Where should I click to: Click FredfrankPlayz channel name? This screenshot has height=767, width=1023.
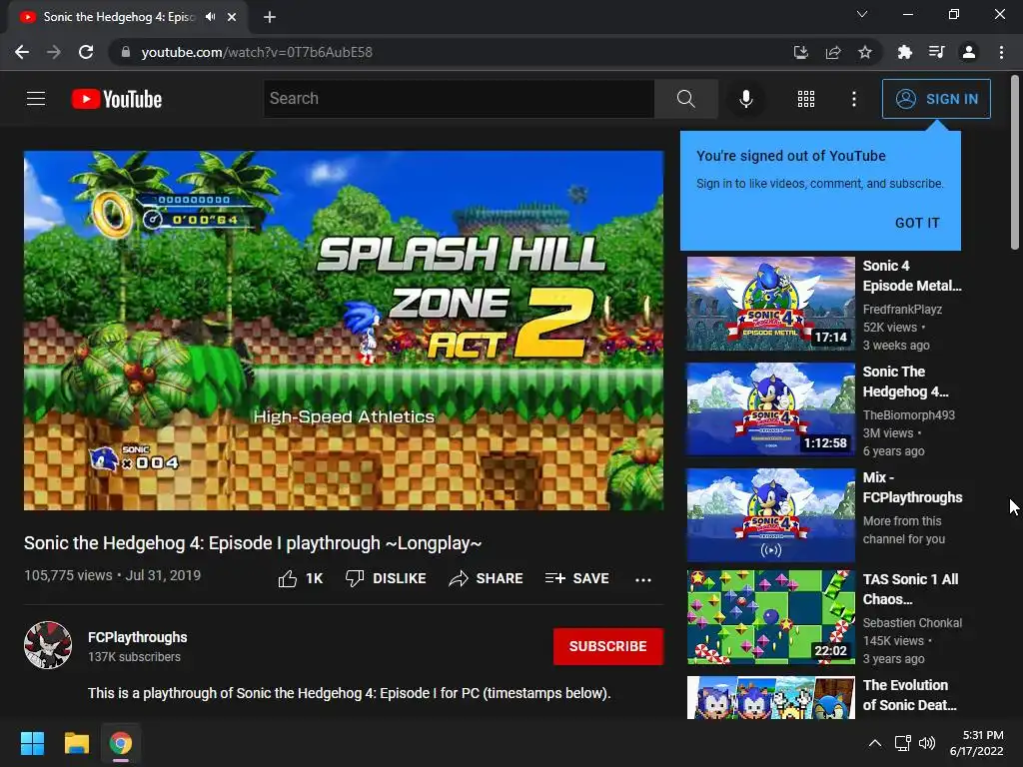[x=902, y=310]
